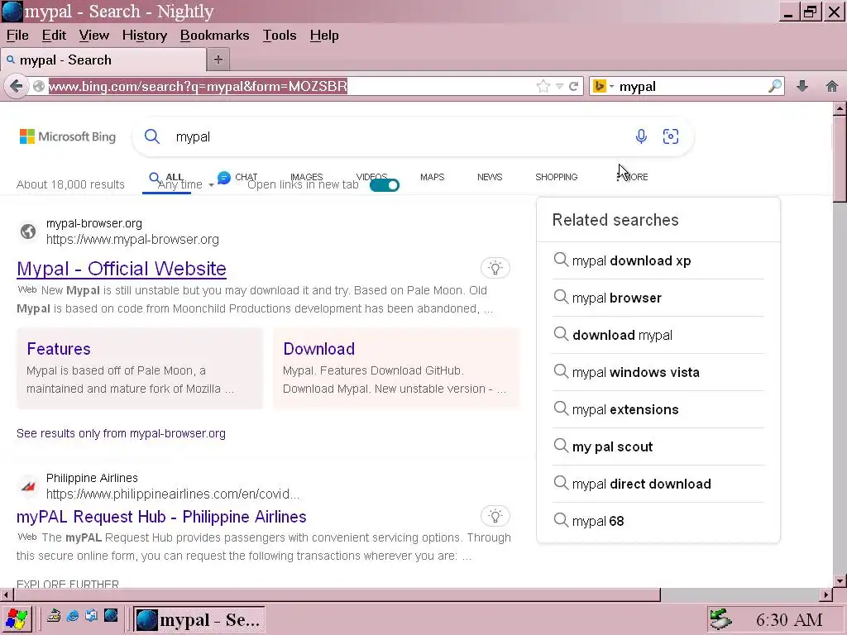
Task: Click the site identity globe in address bar
Action: (38, 86)
